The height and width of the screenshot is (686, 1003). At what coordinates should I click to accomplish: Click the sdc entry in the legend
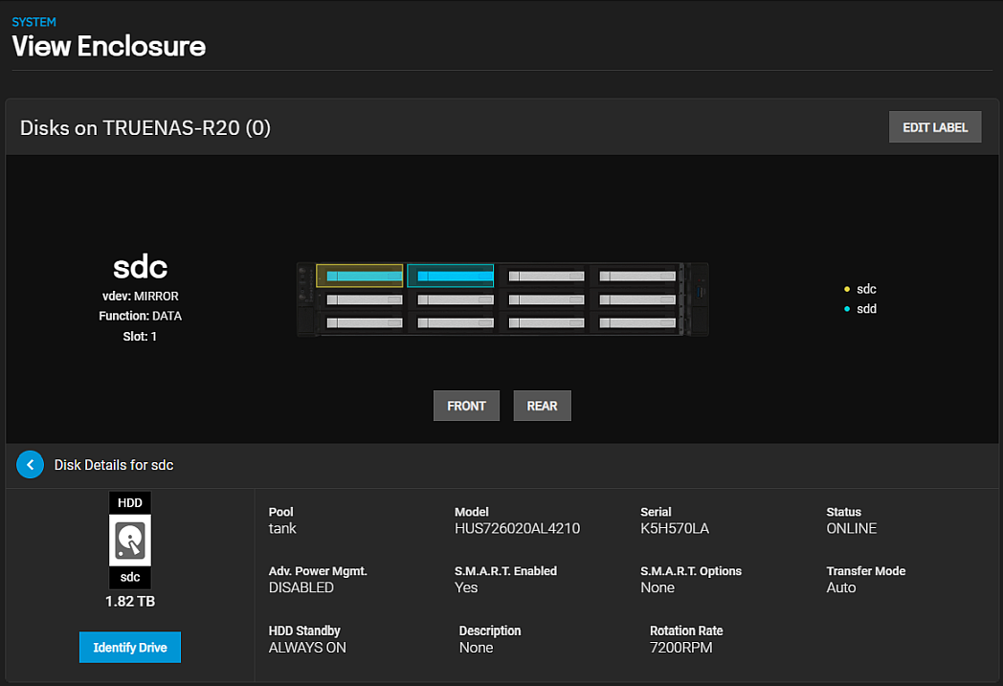click(x=867, y=289)
